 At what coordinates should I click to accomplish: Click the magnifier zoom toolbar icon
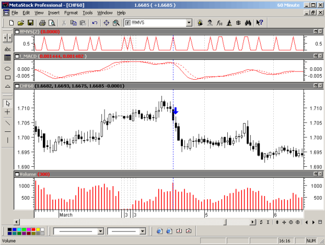click(116, 23)
